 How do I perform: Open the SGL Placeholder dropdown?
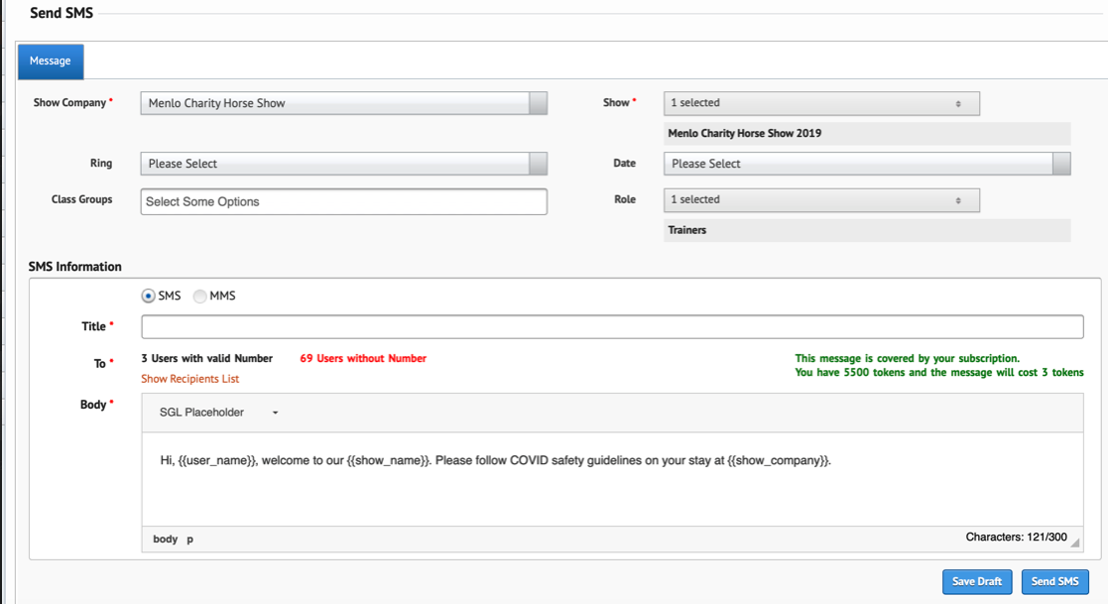(218, 413)
